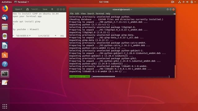Click "Unpacking gimp-data (2.8.22-1)" line
Screen dimensions: 198x111
tap(91, 40)
